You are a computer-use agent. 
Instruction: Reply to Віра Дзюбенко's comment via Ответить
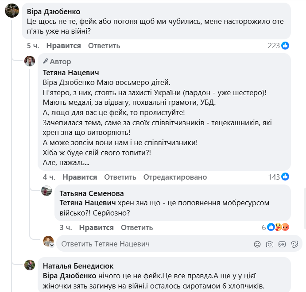pyautogui.click(x=104, y=46)
